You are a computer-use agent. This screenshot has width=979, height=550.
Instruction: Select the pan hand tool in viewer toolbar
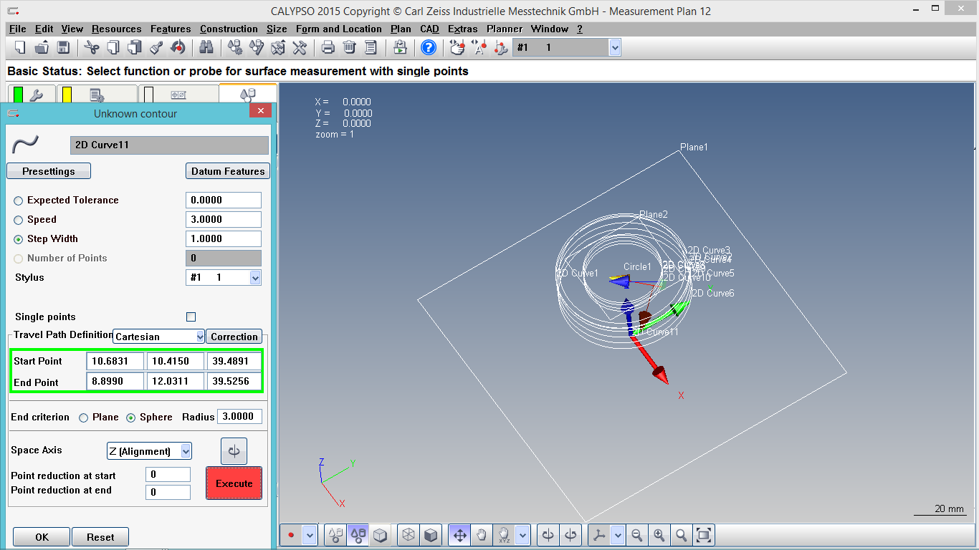tap(481, 535)
